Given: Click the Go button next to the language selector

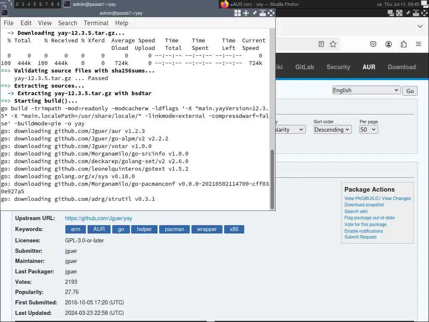Looking at the screenshot, I should click(x=410, y=91).
